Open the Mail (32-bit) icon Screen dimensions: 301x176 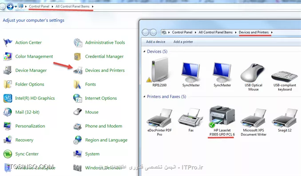click(x=8, y=112)
